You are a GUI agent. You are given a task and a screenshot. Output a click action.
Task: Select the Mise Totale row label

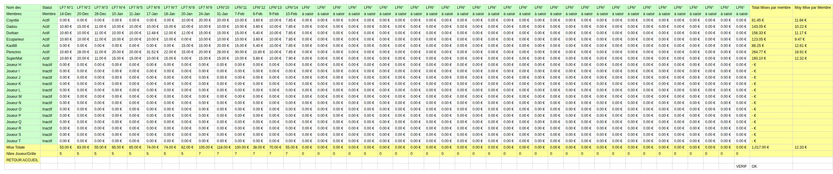(x=22, y=147)
